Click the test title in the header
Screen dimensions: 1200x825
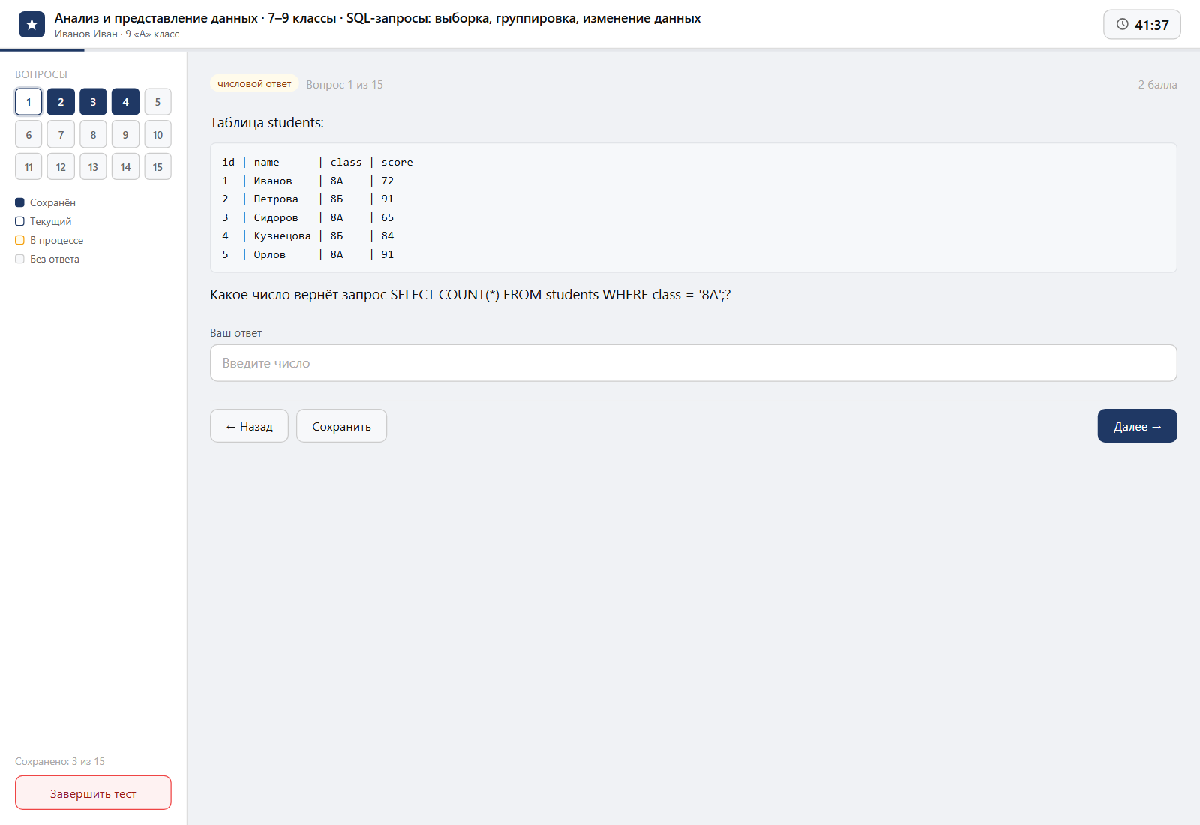(377, 18)
